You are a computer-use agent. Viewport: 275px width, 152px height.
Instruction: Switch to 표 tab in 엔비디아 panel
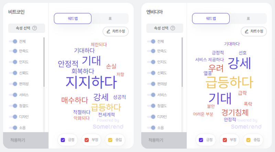coord(248,19)
